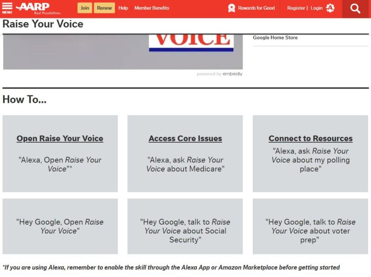The height and width of the screenshot is (277, 371).
Task: Open Member Benefits in the header
Action: (x=152, y=8)
